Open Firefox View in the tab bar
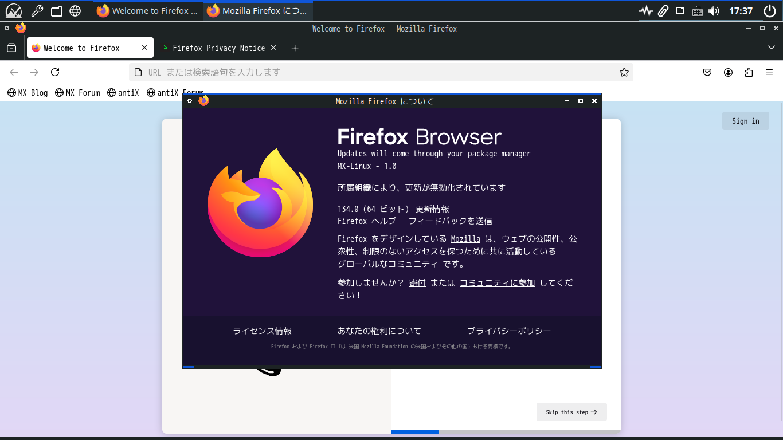783x440 pixels. point(11,48)
